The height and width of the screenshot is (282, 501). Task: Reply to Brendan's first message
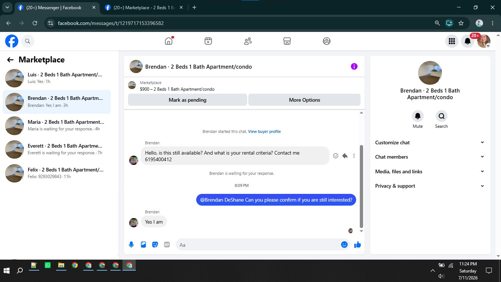[x=345, y=156]
